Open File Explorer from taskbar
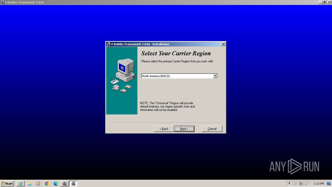Image resolution: width=332 pixels, height=187 pixels. click(29, 184)
